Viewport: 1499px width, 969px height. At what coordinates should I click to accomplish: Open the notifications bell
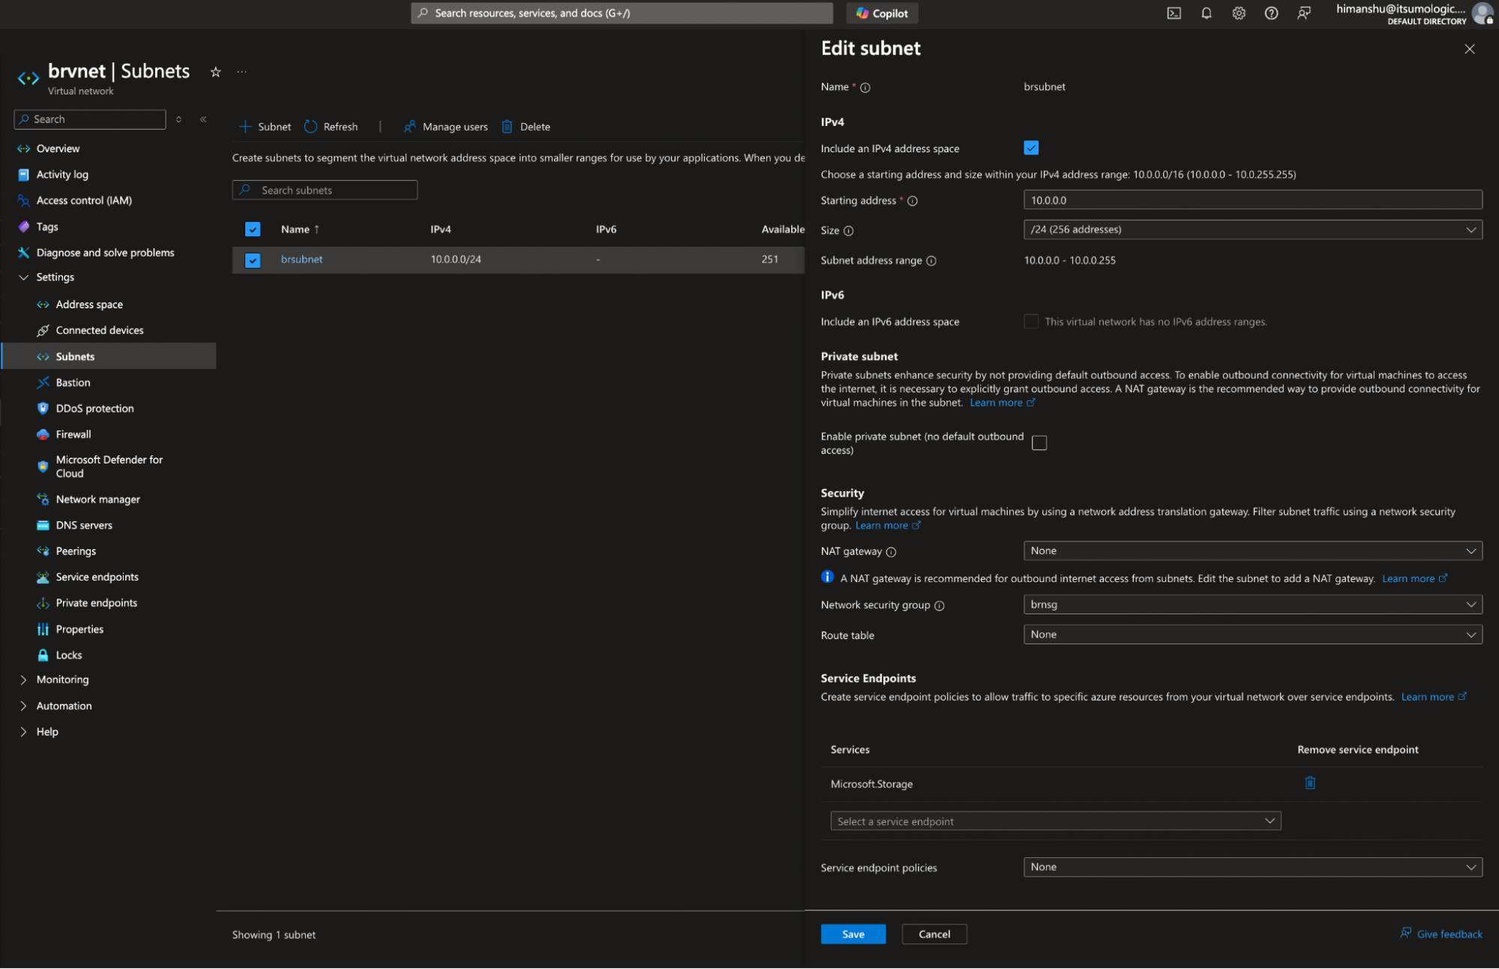point(1206,13)
